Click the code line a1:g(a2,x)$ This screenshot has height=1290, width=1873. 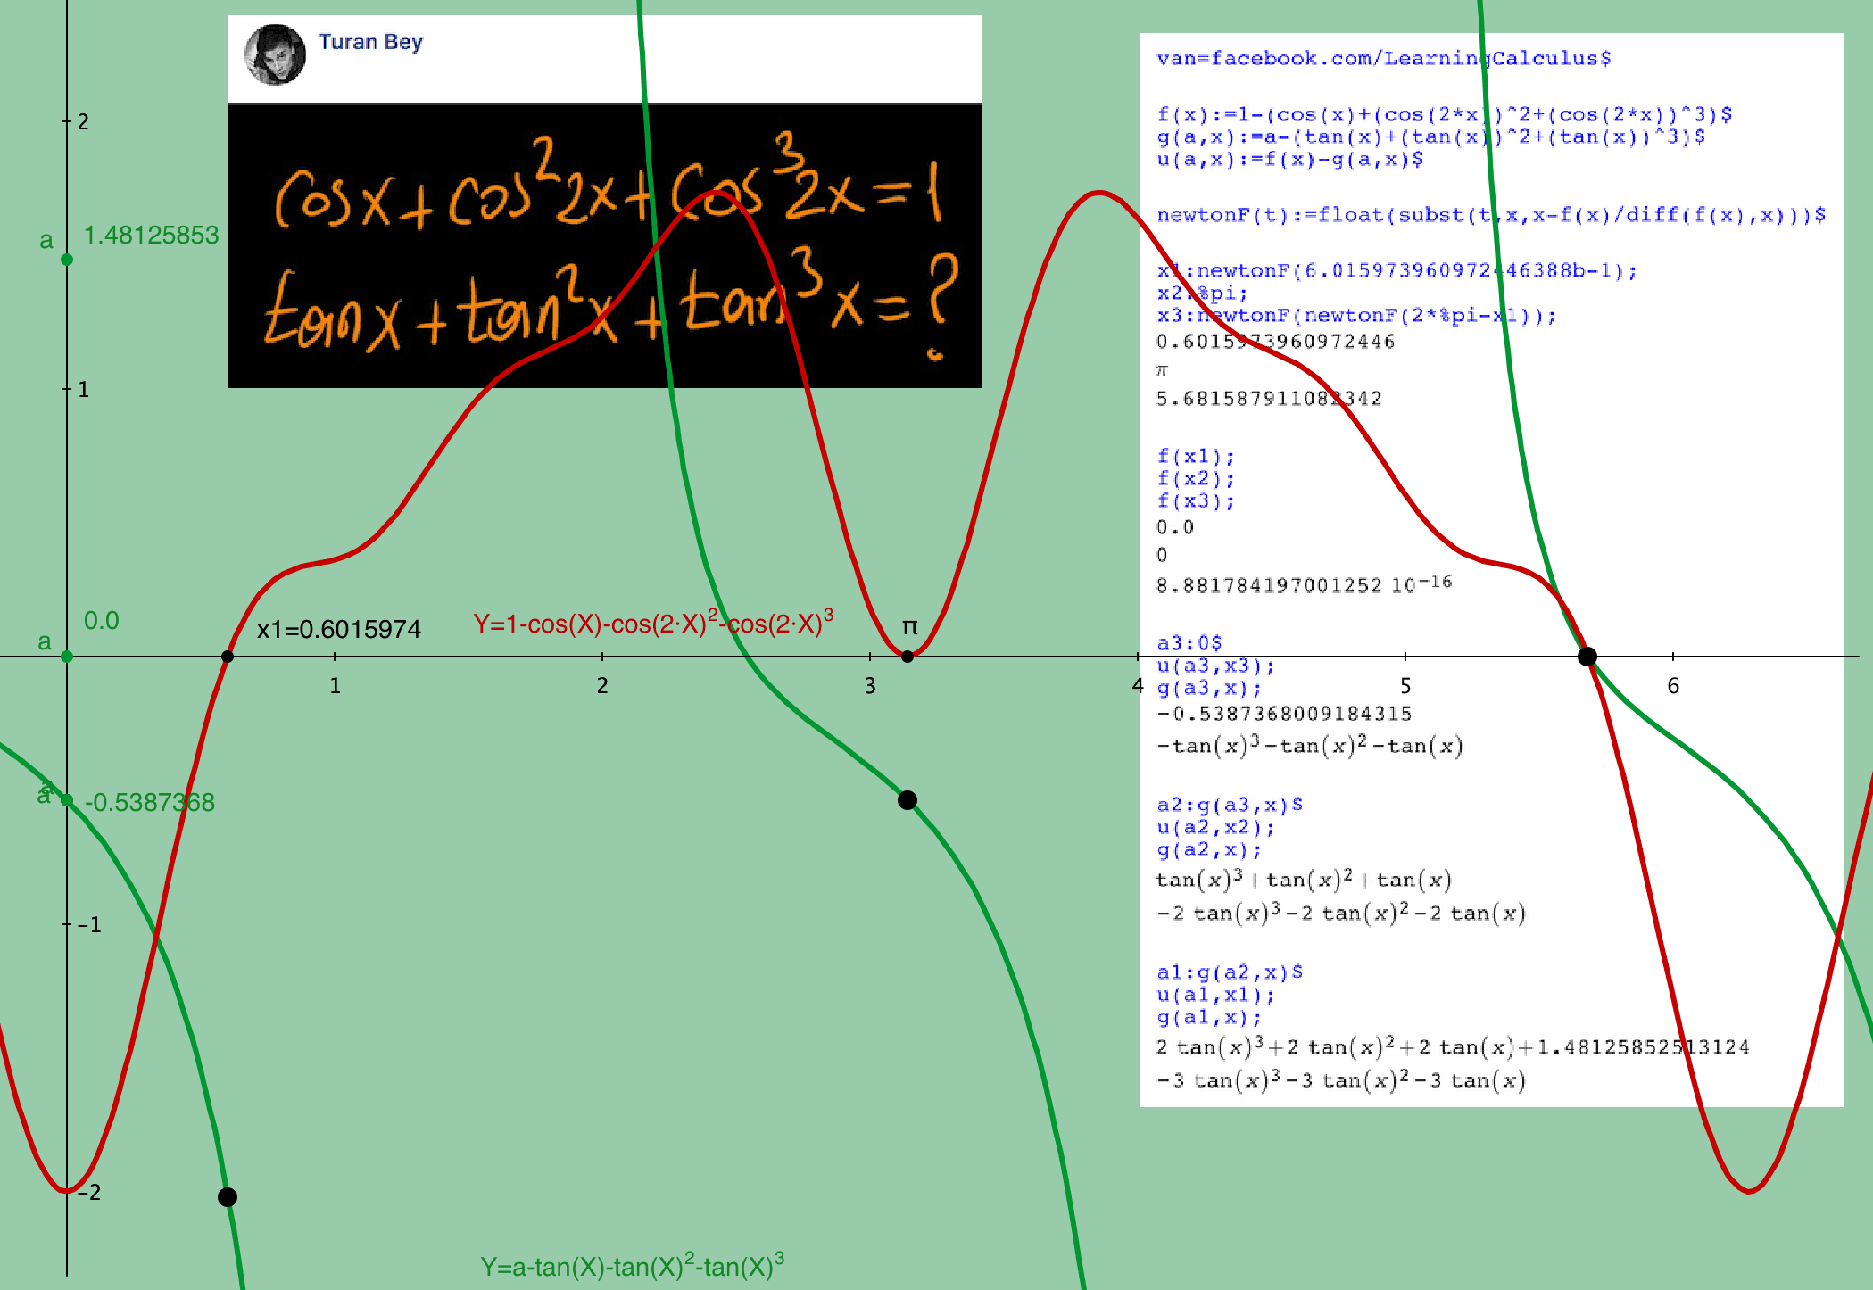(1230, 972)
